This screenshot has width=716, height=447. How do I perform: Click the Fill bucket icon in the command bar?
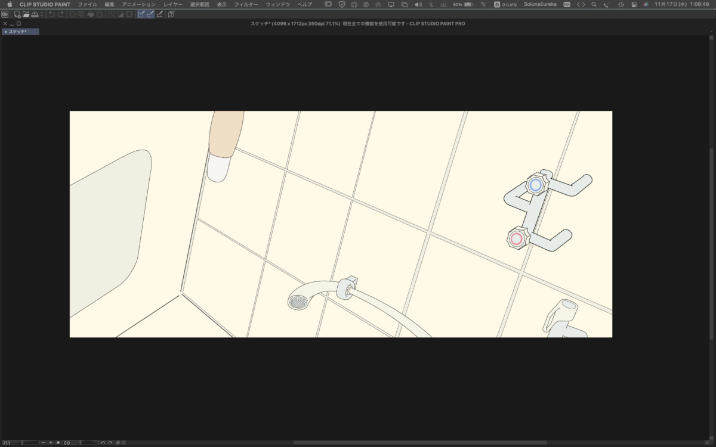[x=91, y=14]
